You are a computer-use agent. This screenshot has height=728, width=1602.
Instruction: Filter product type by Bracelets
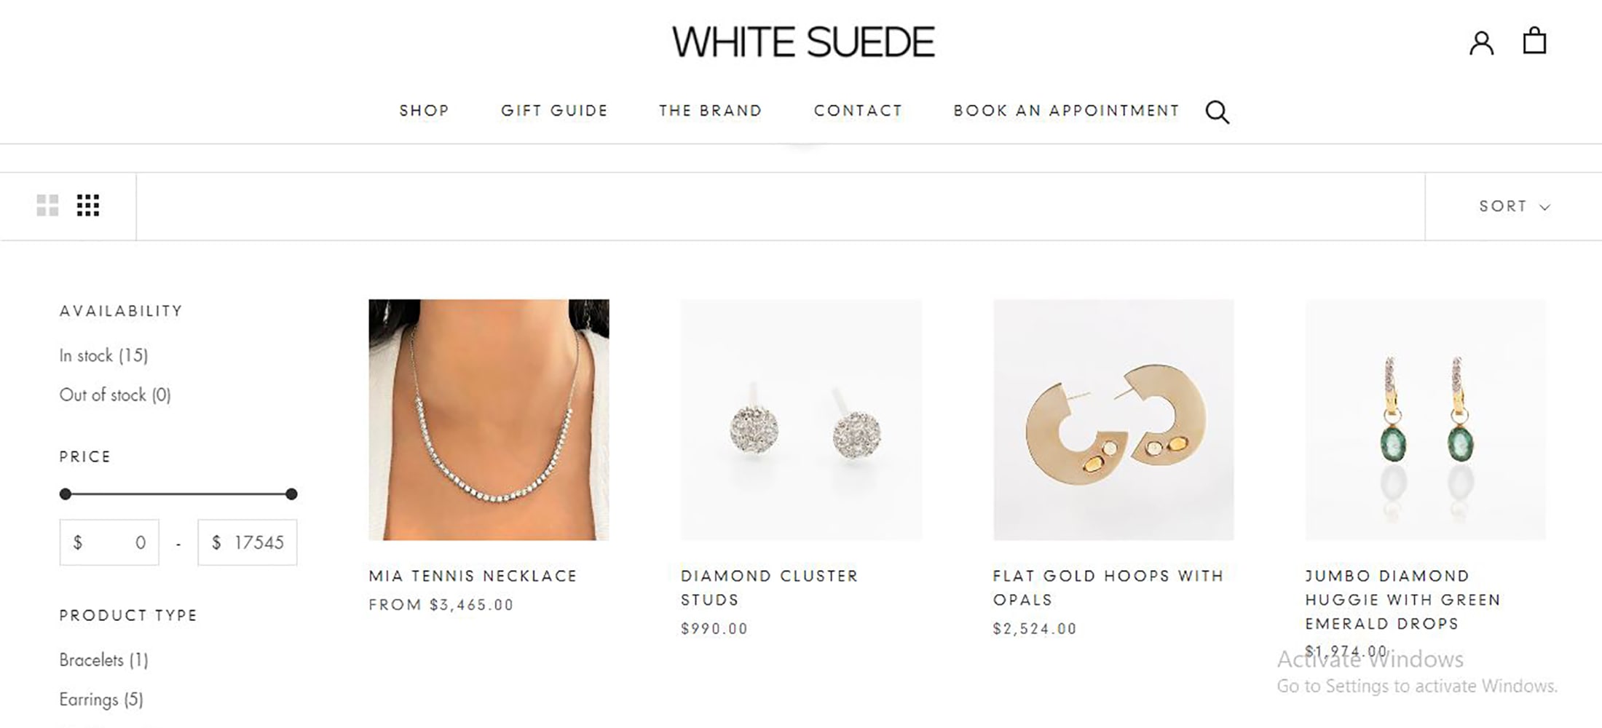pyautogui.click(x=103, y=660)
